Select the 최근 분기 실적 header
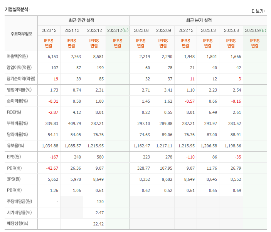This screenshot has height=232, width=271. [x=199, y=20]
